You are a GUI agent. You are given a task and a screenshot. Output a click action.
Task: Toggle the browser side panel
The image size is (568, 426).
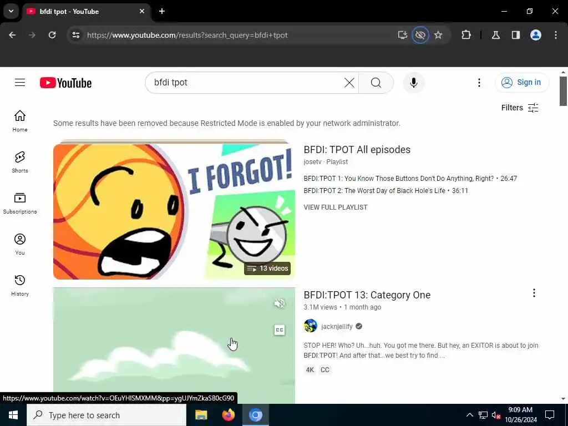pos(516,35)
